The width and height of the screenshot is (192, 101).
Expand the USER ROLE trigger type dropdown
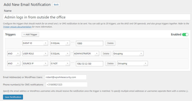(x=35, y=53)
